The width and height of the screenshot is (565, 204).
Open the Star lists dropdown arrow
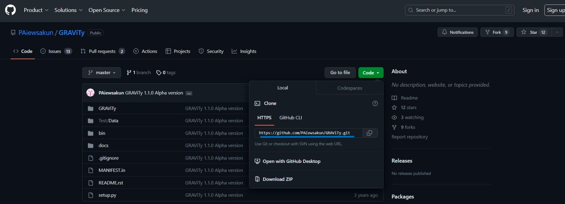click(557, 32)
